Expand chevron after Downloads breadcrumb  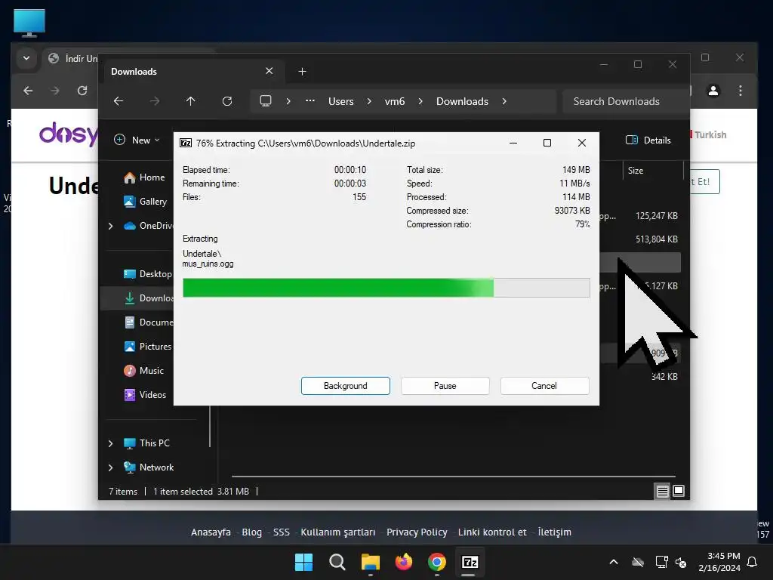(504, 101)
